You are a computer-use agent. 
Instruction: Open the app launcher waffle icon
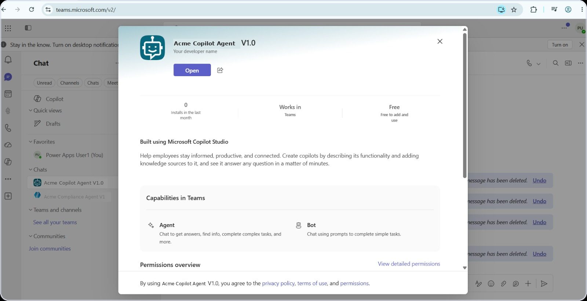coord(8,28)
